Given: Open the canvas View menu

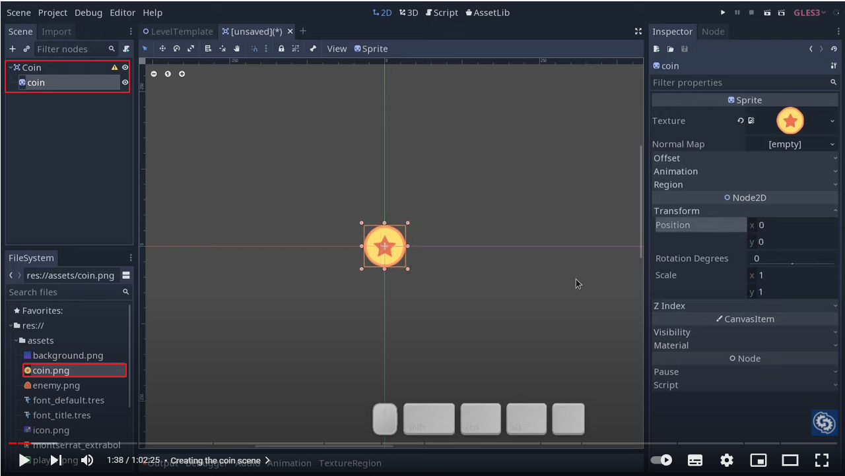Looking at the screenshot, I should pos(337,49).
